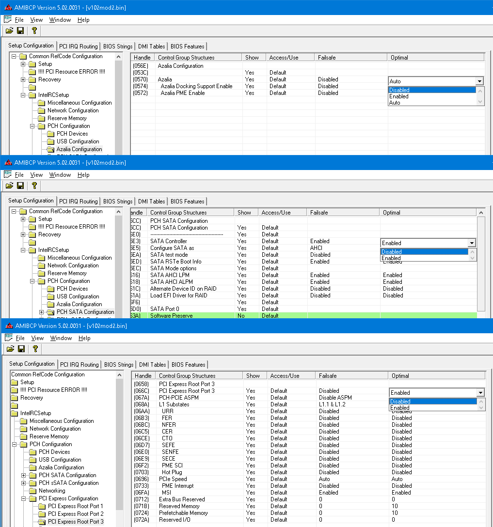Select PCIe Speed row in bottom window
The width and height of the screenshot is (493, 527).
point(309,479)
